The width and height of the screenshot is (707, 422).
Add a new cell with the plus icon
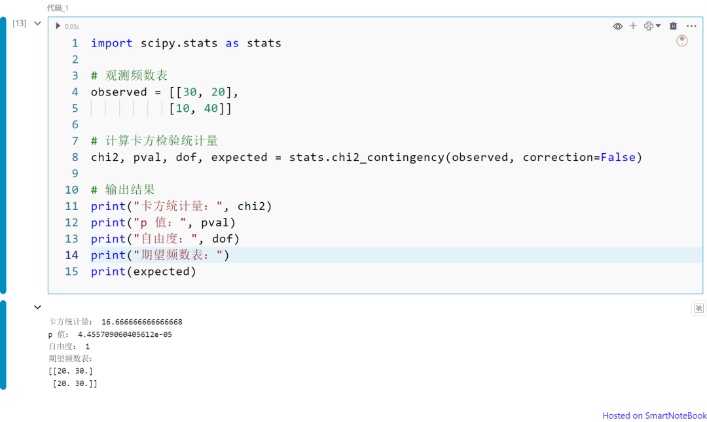(x=633, y=26)
